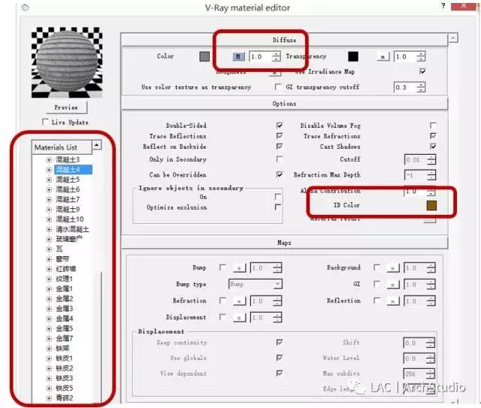Collapse the Maps rollout header
Image resolution: width=481 pixels, height=408 pixels.
click(x=284, y=243)
